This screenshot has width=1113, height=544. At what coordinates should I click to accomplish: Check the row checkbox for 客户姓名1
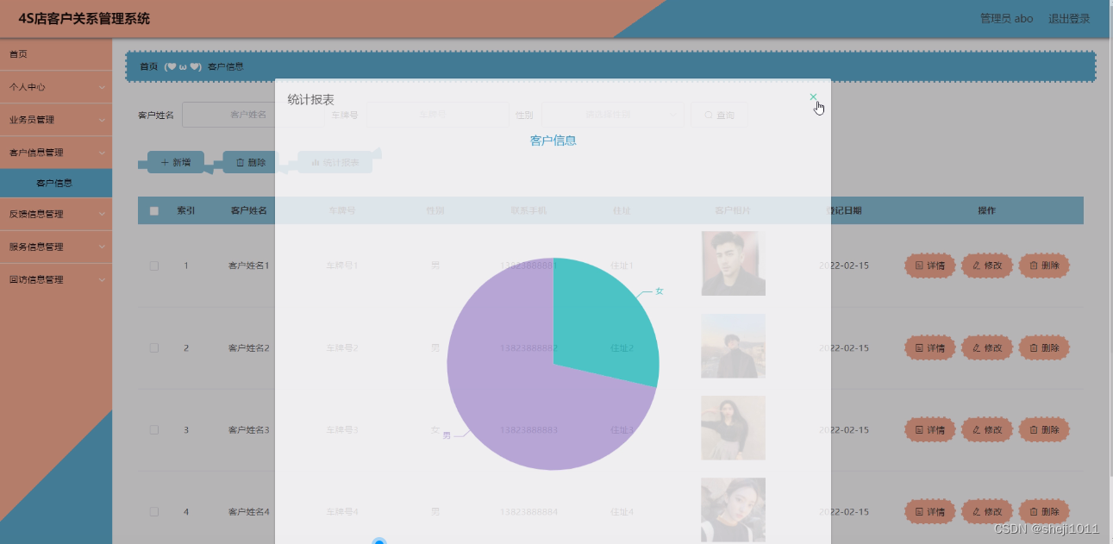coord(153,266)
